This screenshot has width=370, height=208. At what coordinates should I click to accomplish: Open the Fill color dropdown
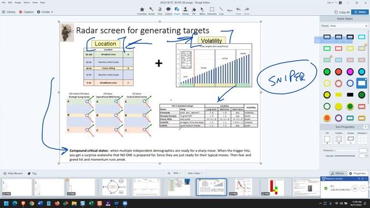click(327, 139)
